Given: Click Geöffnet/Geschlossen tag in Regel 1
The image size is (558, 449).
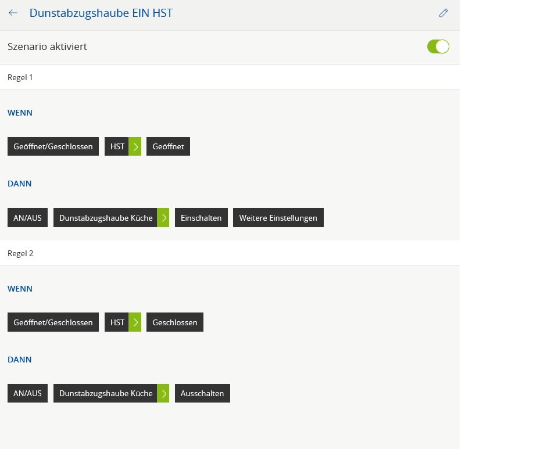Looking at the screenshot, I should pyautogui.click(x=53, y=146).
